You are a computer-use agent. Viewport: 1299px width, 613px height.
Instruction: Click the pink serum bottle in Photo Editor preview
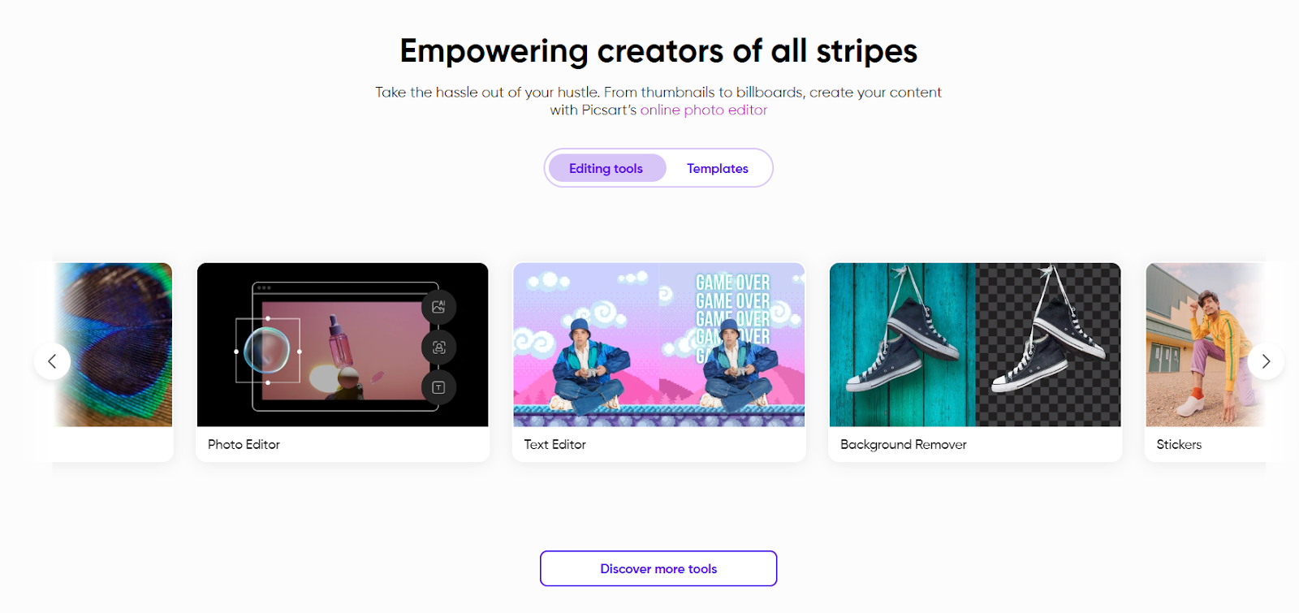click(x=341, y=341)
